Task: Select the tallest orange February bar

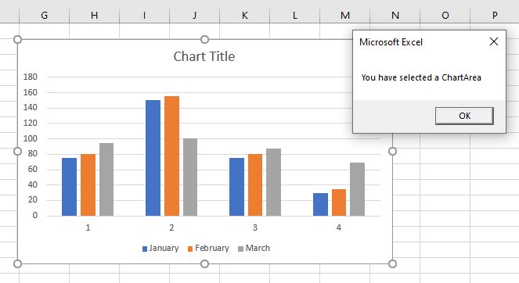Action: tap(171, 156)
